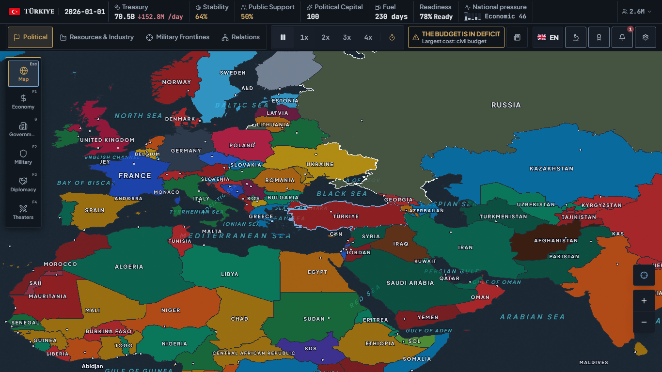Screen dimensions: 662x372
Task: Click the Fuel days indicator
Action: tap(392, 12)
